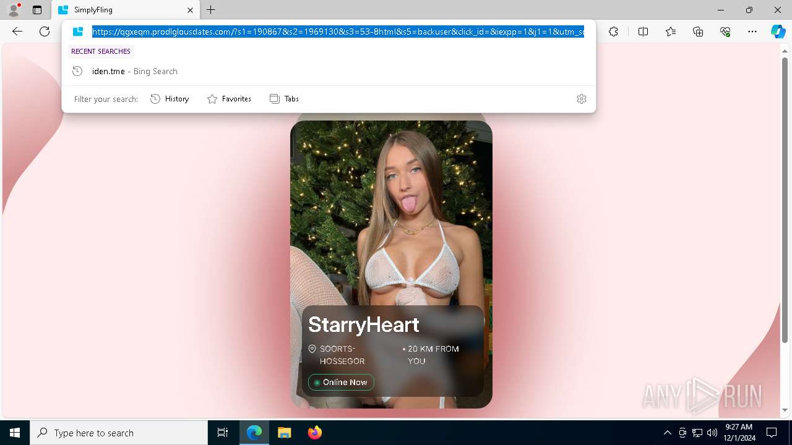Open the notification center icon

[772, 433]
